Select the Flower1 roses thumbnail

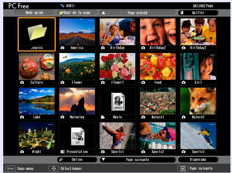point(118,67)
